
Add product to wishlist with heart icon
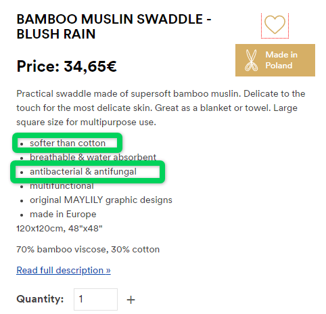pyautogui.click(x=275, y=25)
